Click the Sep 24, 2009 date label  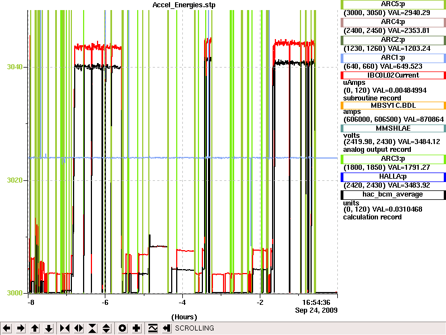[316, 310]
